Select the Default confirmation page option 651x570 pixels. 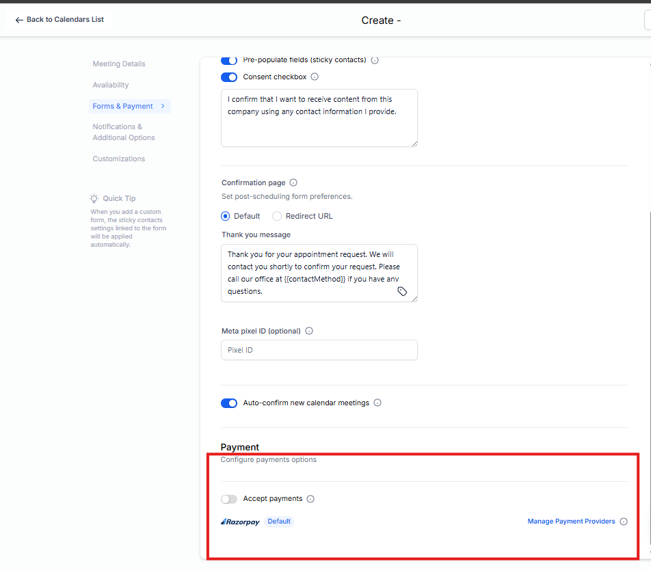coord(226,216)
